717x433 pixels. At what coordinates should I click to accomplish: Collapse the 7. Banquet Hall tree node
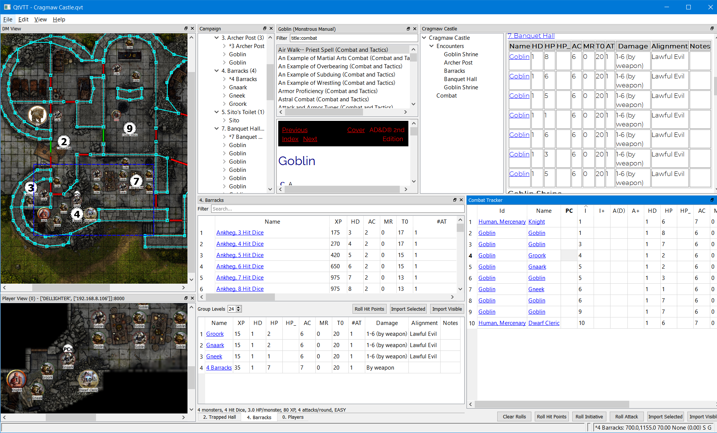click(x=216, y=128)
